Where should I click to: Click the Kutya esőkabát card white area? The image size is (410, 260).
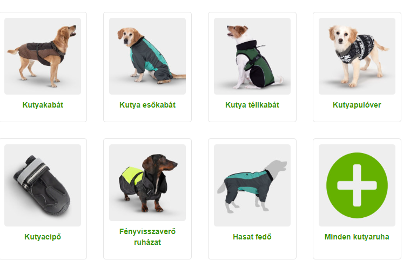coord(147,116)
